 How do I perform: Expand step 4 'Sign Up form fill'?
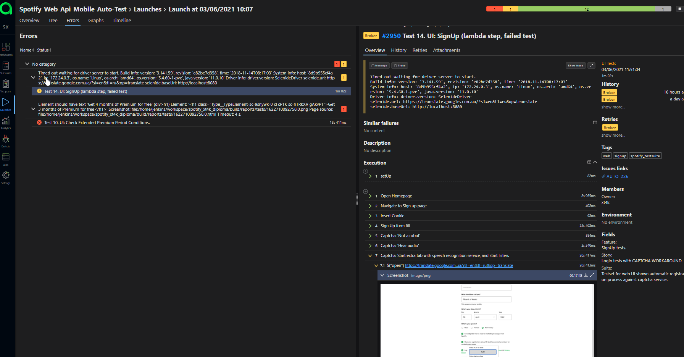click(370, 226)
